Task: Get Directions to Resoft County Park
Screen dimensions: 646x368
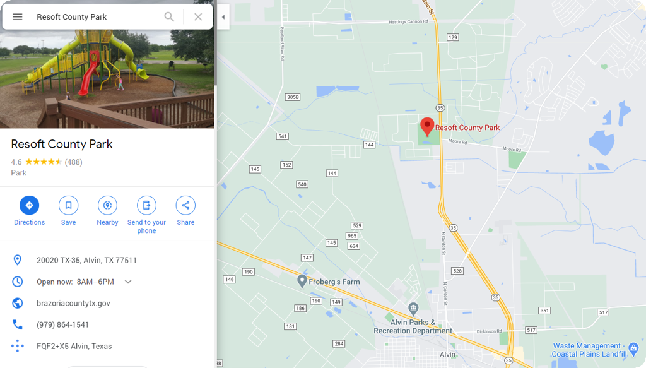Action: [x=29, y=205]
